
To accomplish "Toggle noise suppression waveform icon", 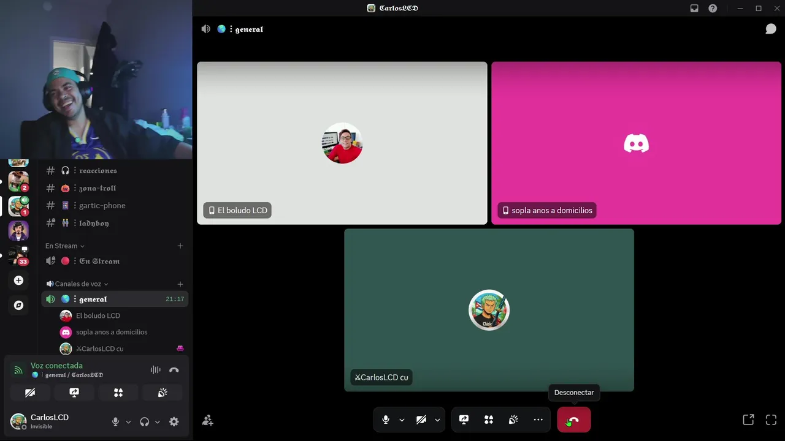I will (155, 370).
